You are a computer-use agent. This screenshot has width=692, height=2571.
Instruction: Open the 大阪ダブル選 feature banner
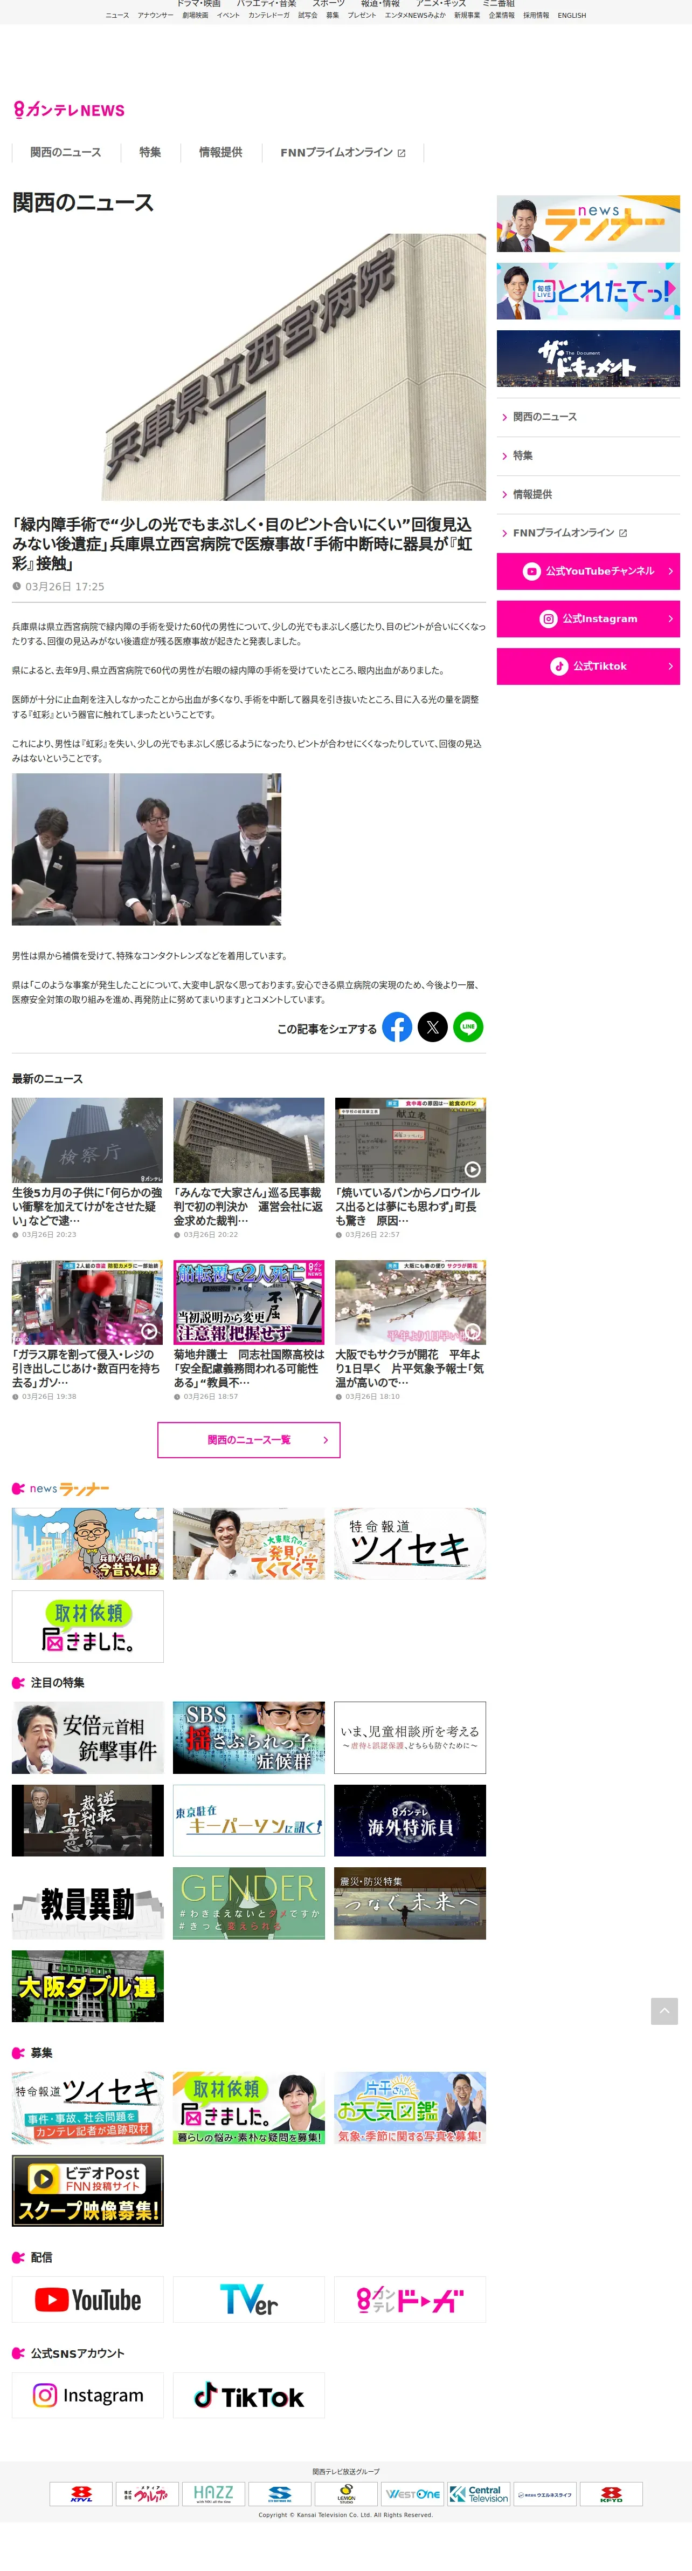(x=88, y=1986)
